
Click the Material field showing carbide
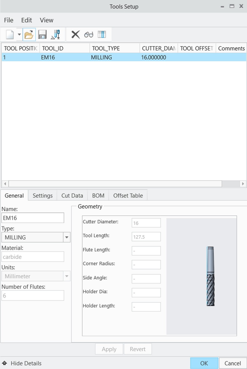click(x=33, y=257)
